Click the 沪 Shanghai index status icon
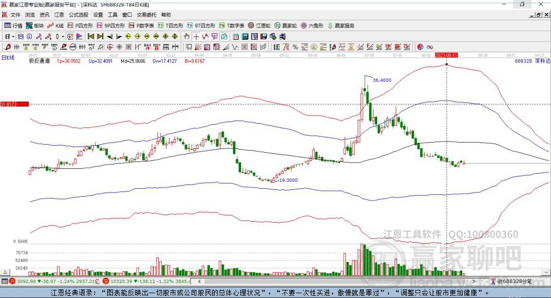Image resolution: width=551 pixels, height=298 pixels. pos(12,281)
